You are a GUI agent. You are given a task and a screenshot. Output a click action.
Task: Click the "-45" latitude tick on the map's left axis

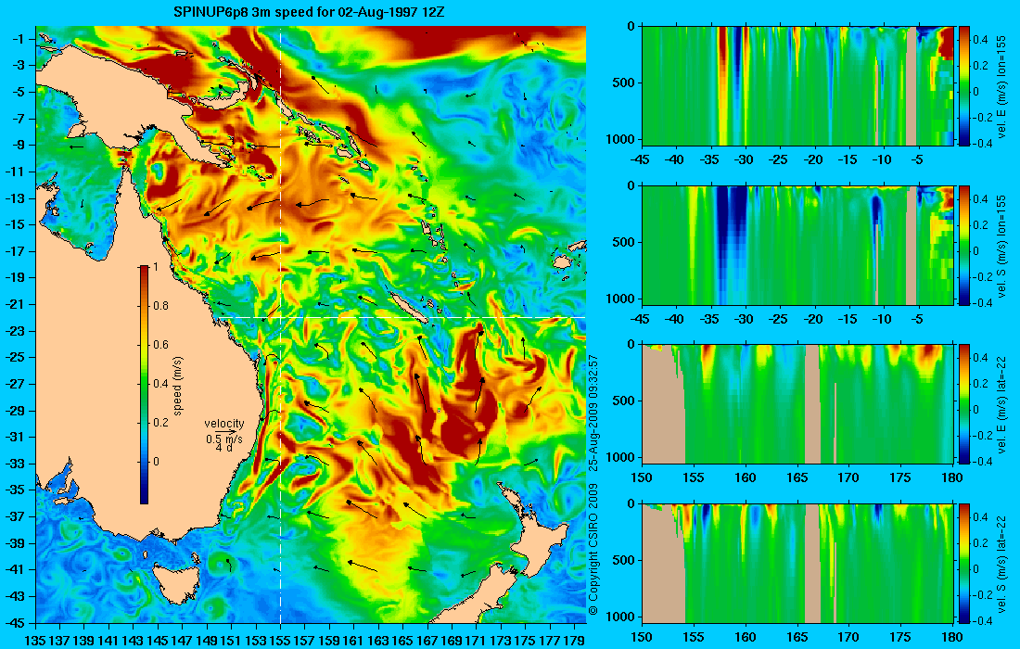click(x=15, y=622)
